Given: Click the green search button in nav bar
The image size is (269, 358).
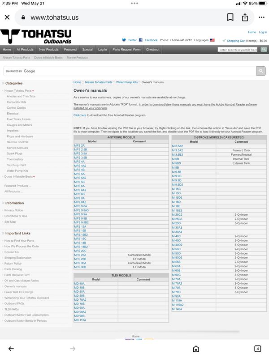Looking at the screenshot, I should click(264, 49).
